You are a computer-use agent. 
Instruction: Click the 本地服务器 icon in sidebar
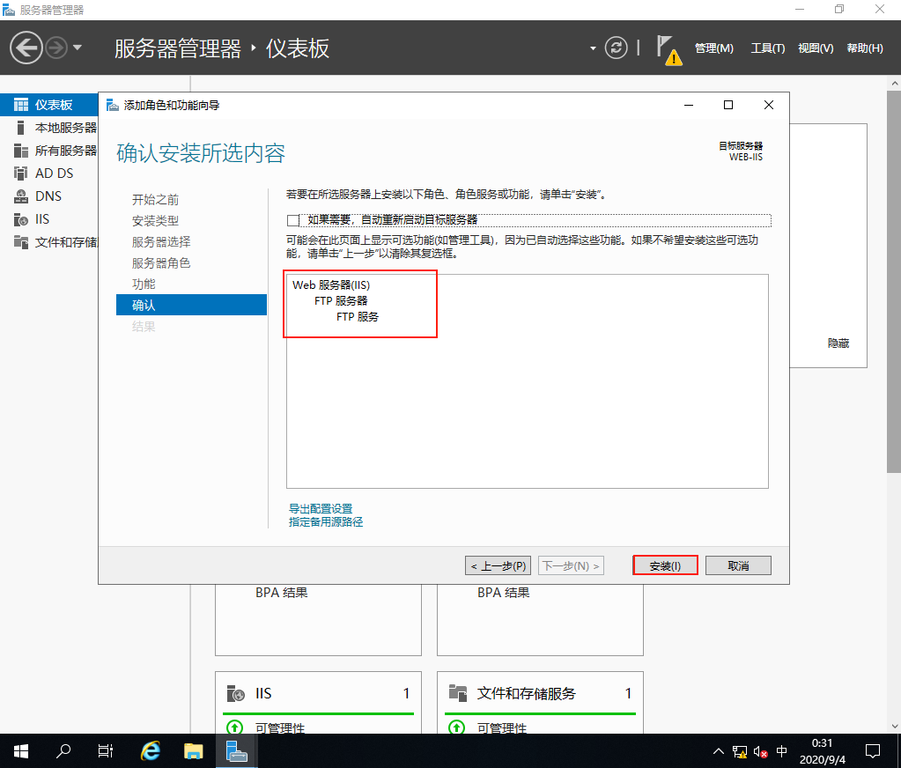(20, 128)
